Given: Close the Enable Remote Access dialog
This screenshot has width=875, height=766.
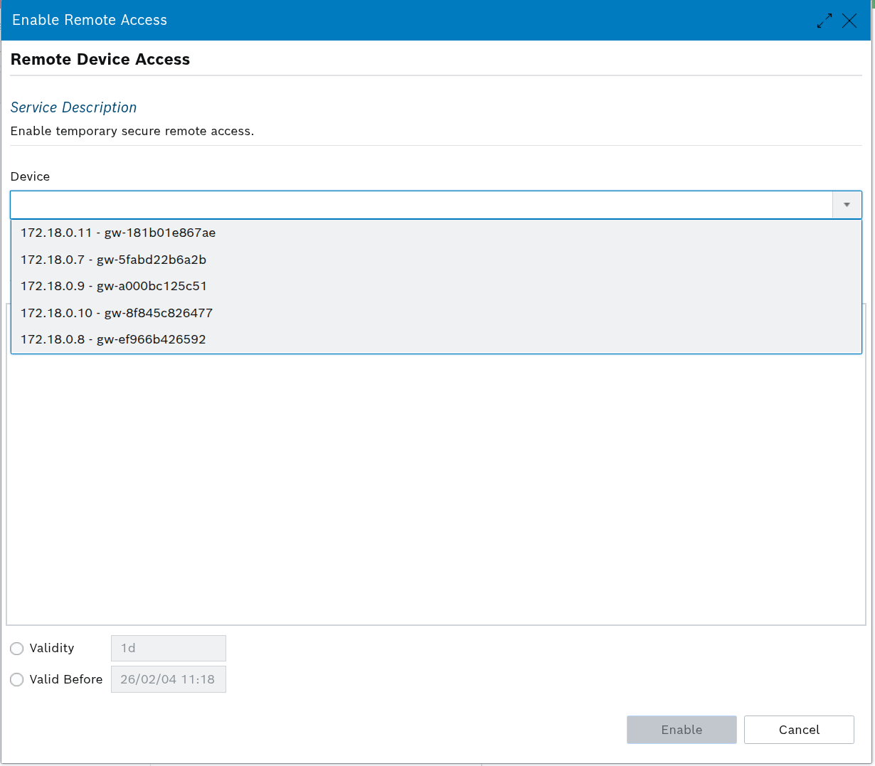Looking at the screenshot, I should point(849,21).
